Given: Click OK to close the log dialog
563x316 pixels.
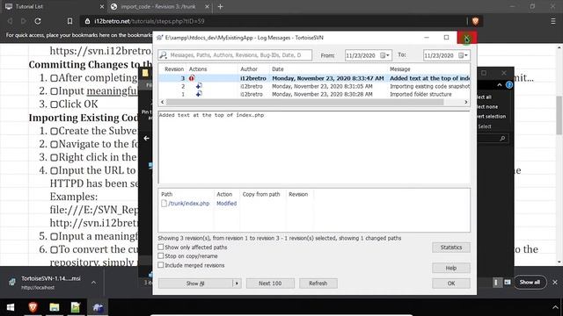Looking at the screenshot, I should [x=451, y=284].
